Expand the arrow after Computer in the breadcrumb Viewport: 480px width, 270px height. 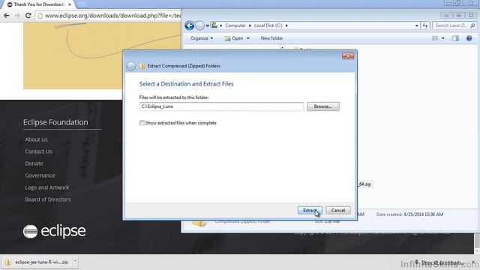(x=250, y=25)
